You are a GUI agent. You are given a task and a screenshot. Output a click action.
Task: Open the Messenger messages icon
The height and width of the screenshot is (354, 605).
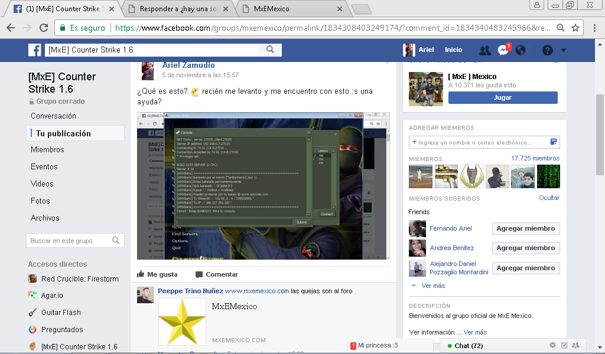(x=503, y=50)
